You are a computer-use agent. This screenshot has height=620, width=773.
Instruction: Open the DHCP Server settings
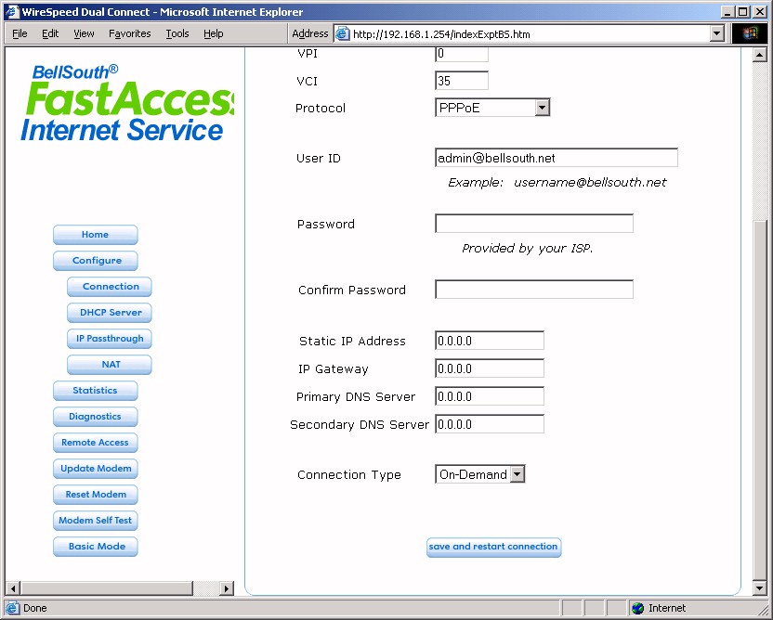tap(110, 313)
